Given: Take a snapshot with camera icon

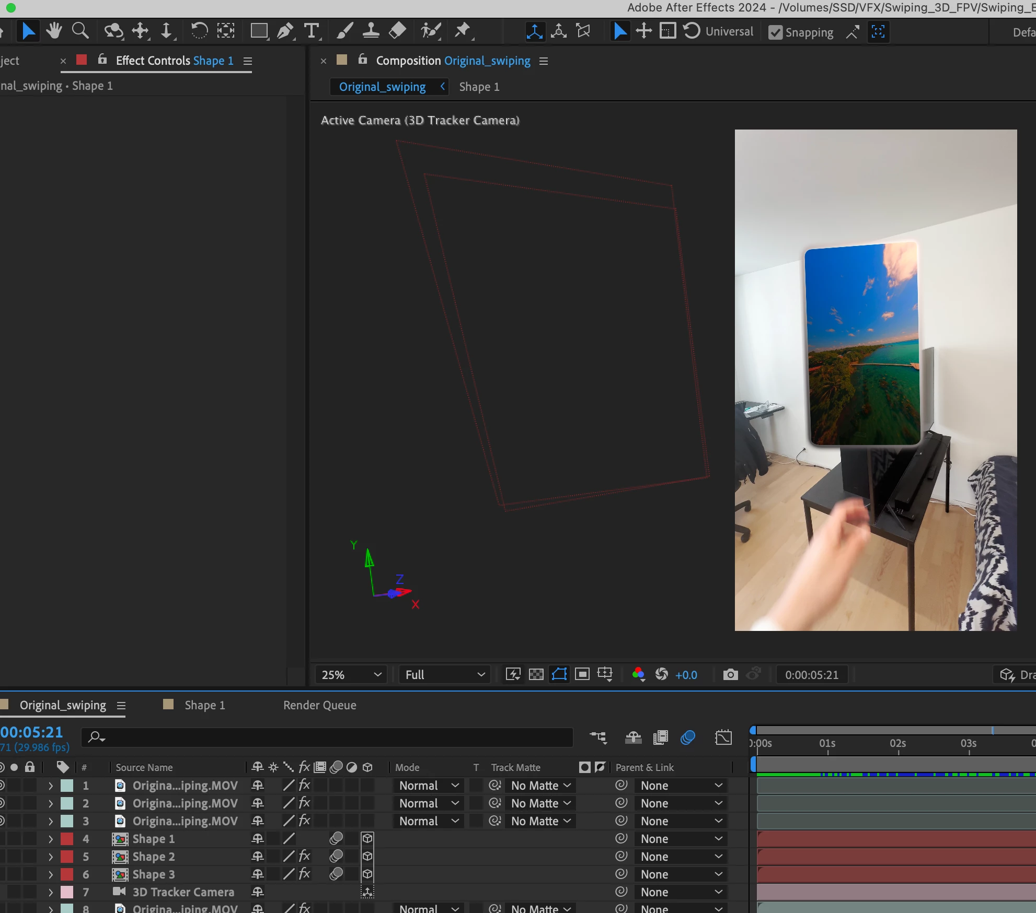Looking at the screenshot, I should [730, 675].
